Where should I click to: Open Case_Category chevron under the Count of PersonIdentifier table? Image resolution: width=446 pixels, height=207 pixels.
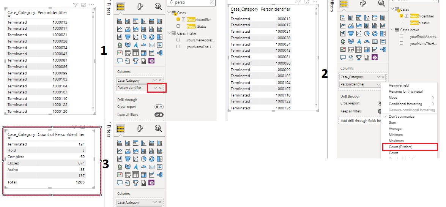click(x=155, y=202)
